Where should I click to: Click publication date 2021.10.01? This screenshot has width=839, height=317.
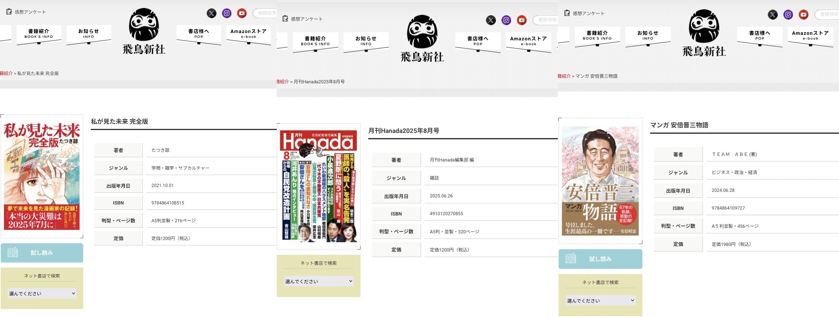coord(163,186)
